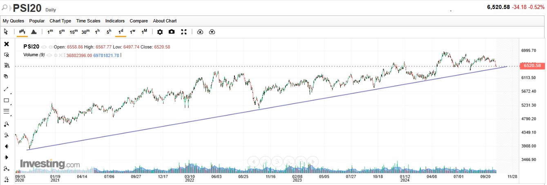Select the candlestick chart type icon
Image resolution: width=547 pixels, height=185 pixels.
[x=22, y=32]
